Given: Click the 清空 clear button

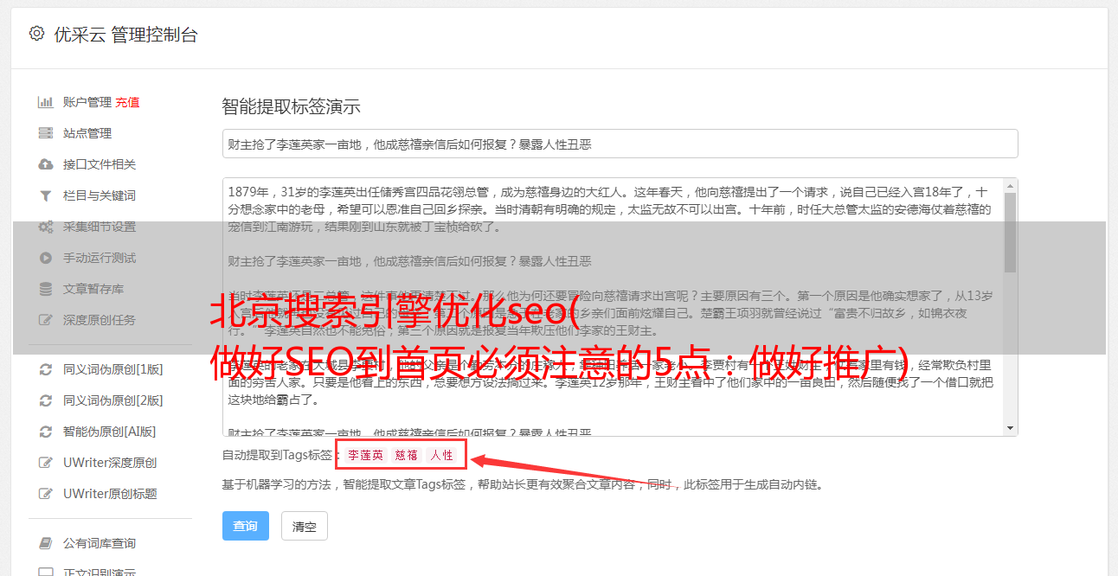Looking at the screenshot, I should tap(305, 526).
